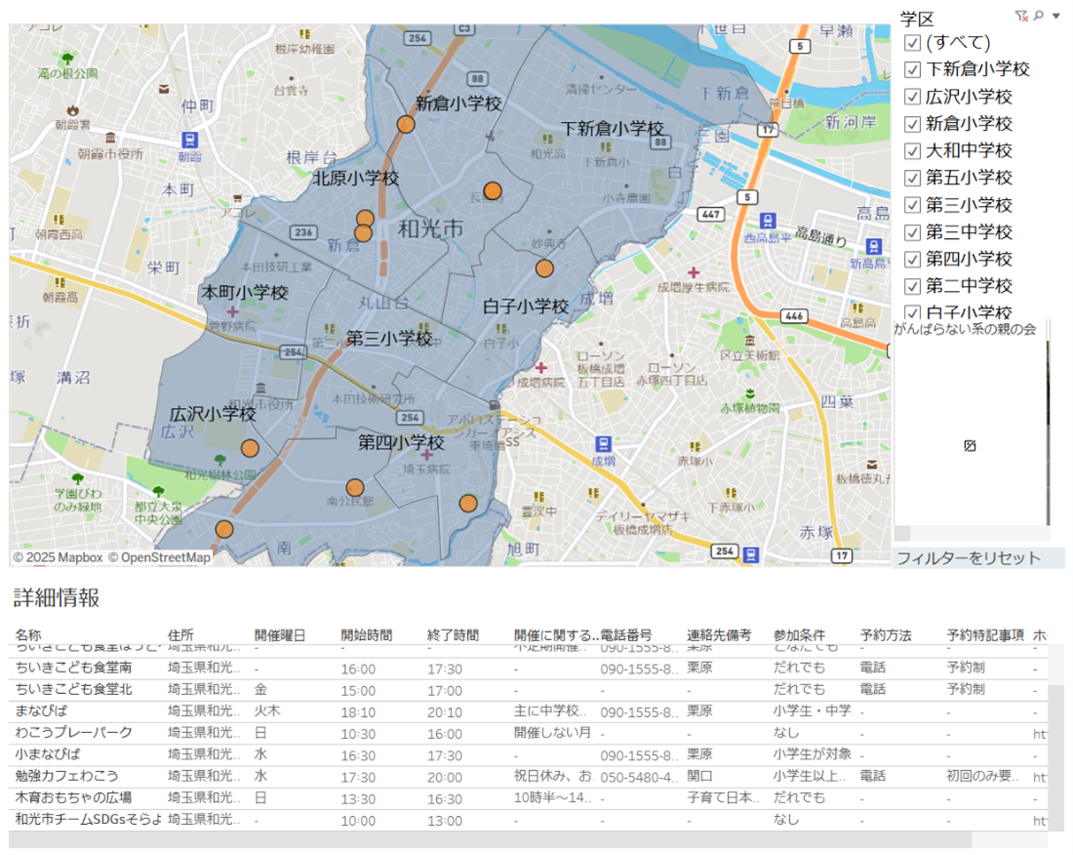Click the orange marker above 白子小学校 label
The height and width of the screenshot is (855, 1073).
tap(544, 268)
